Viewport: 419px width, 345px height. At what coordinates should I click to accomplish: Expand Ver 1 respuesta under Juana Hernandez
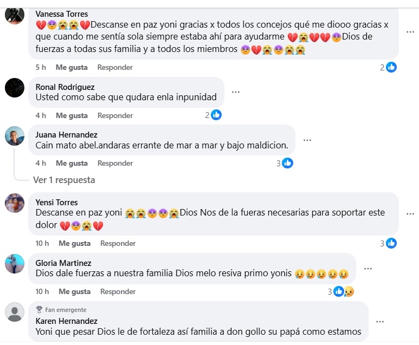click(x=64, y=180)
